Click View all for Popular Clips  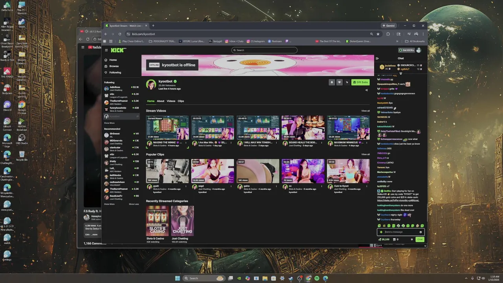365,154
